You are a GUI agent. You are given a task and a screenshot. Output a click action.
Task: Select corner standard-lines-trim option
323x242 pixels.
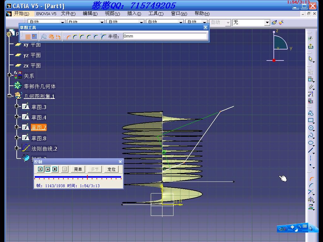(x=89, y=37)
